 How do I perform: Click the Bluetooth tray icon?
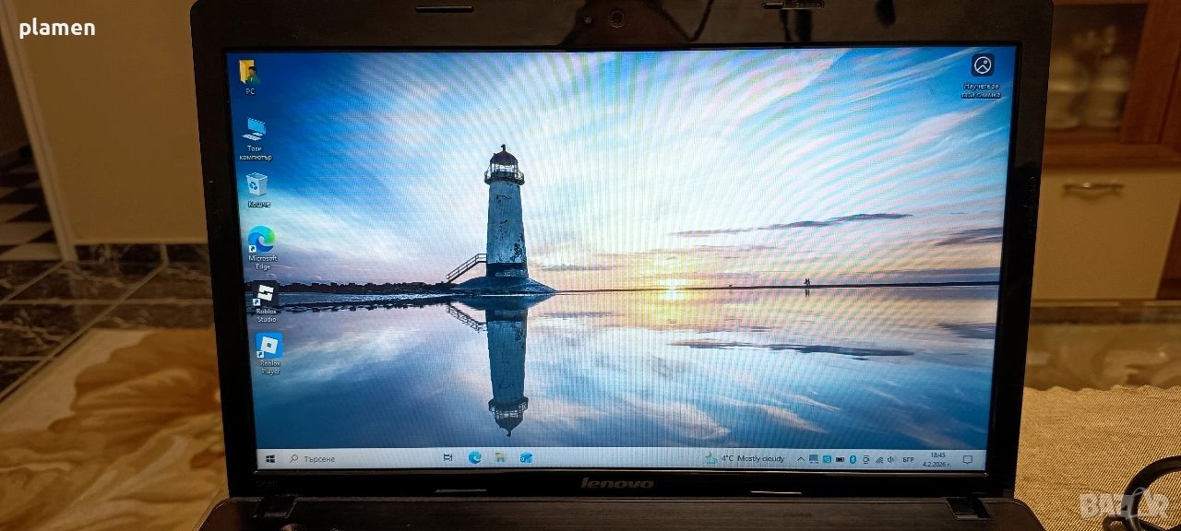point(853,459)
